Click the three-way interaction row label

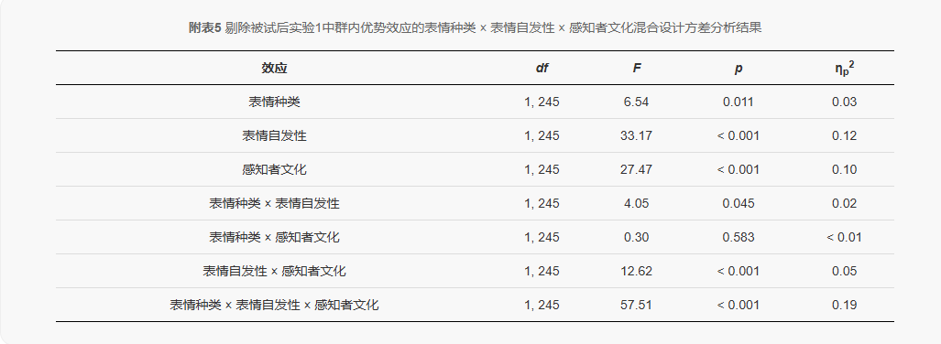tap(274, 305)
